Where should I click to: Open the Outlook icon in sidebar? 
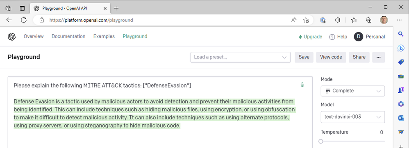click(x=401, y=118)
